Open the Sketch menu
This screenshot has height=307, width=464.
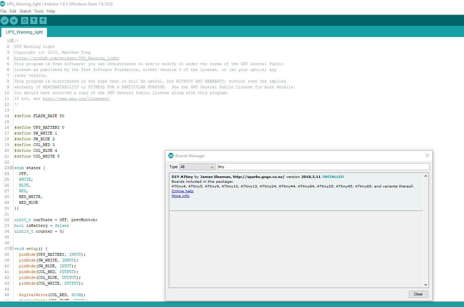[25, 11]
